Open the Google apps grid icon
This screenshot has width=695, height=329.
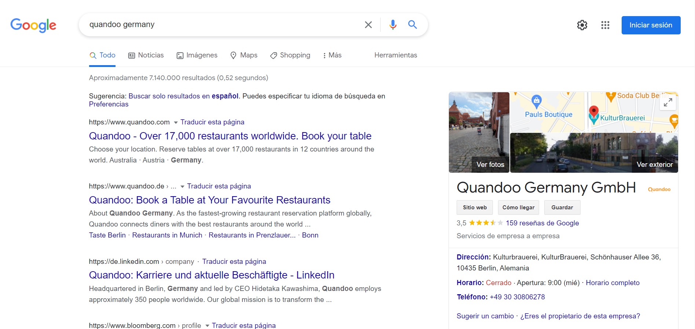pyautogui.click(x=605, y=25)
